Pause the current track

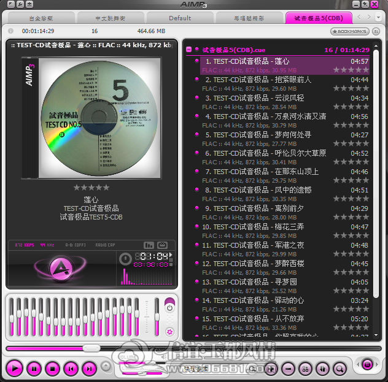tap(34, 369)
